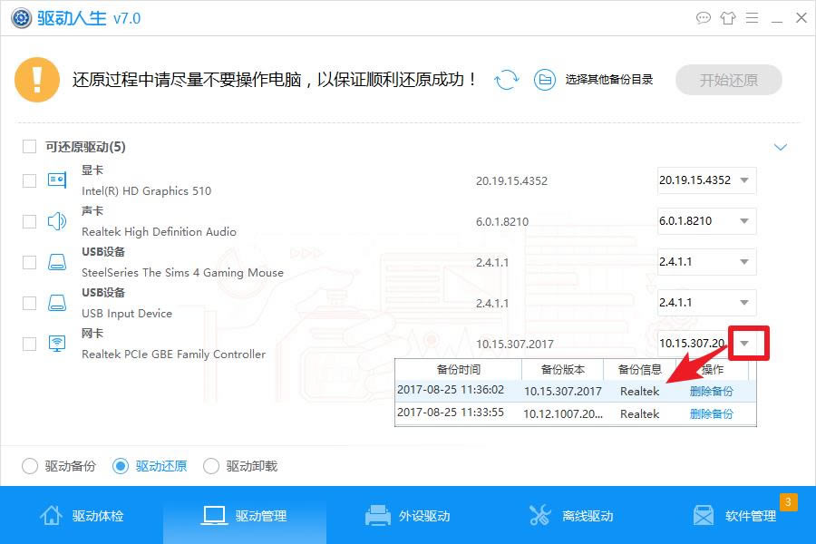The image size is (816, 544).
Task: Click Intel(R) HD Graphics 510 text
Action: pos(146,191)
